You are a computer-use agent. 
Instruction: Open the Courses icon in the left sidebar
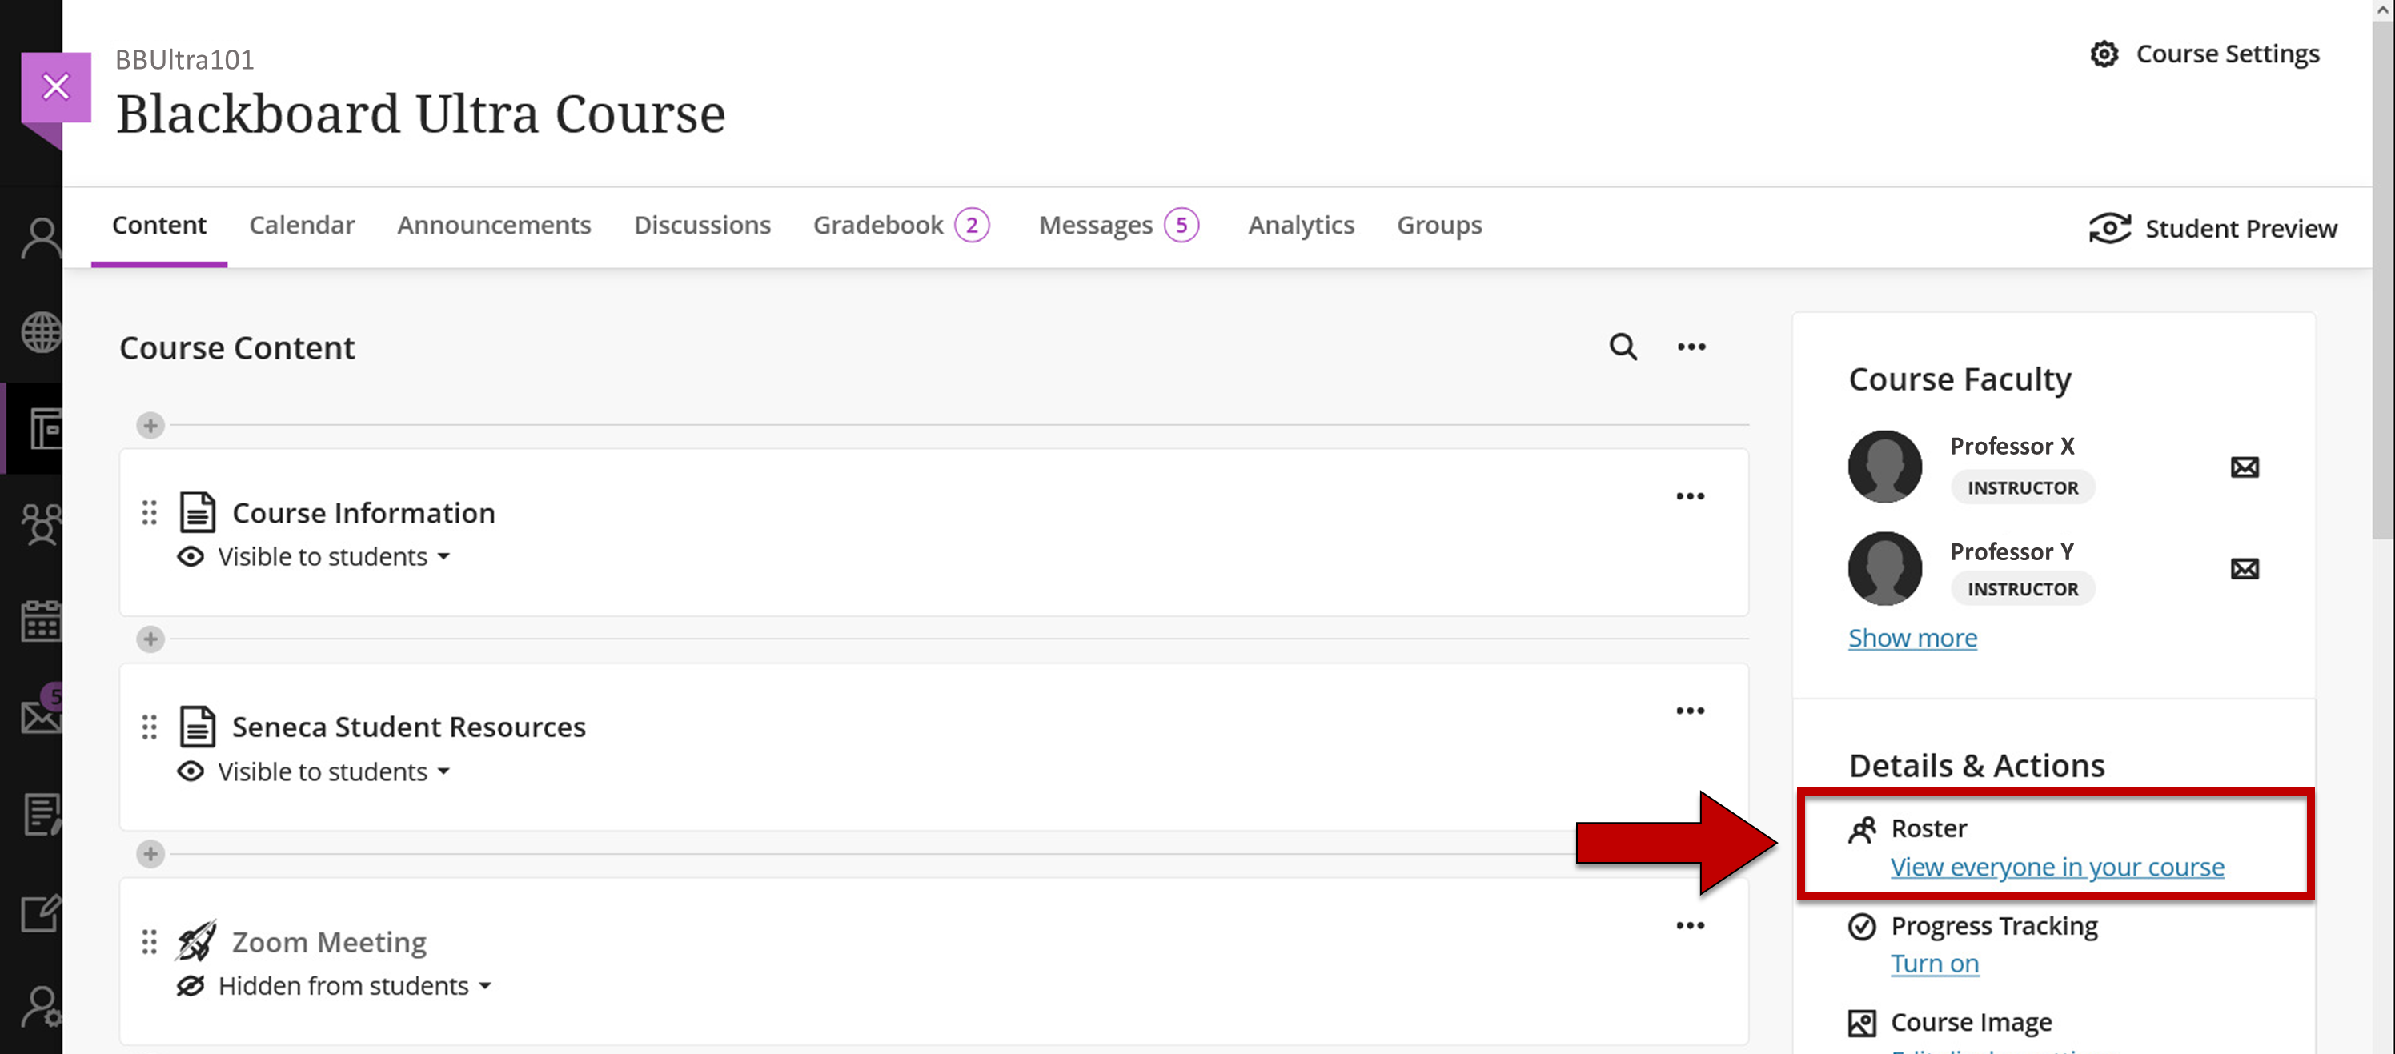[x=46, y=428]
